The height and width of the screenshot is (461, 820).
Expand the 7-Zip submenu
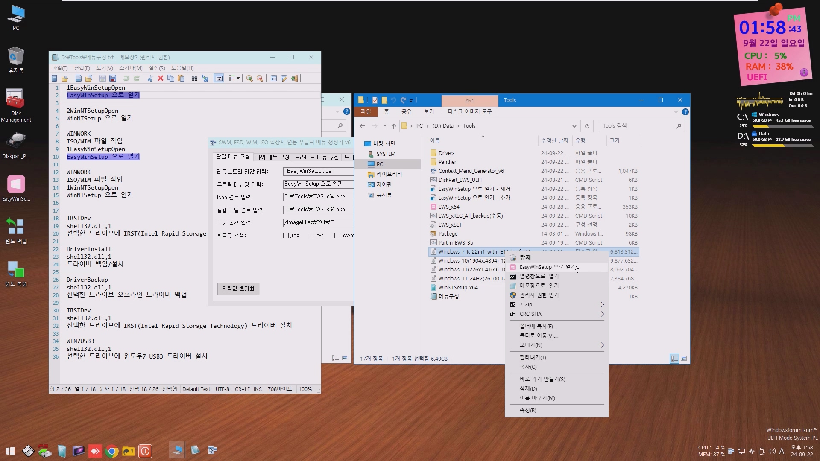pyautogui.click(x=556, y=305)
